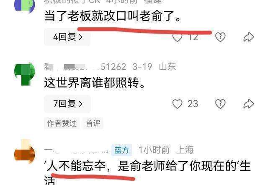The width and height of the screenshot is (268, 185).
Task: Dislike the 当了老板就改口叫老俞了 comment
Action: (220, 37)
